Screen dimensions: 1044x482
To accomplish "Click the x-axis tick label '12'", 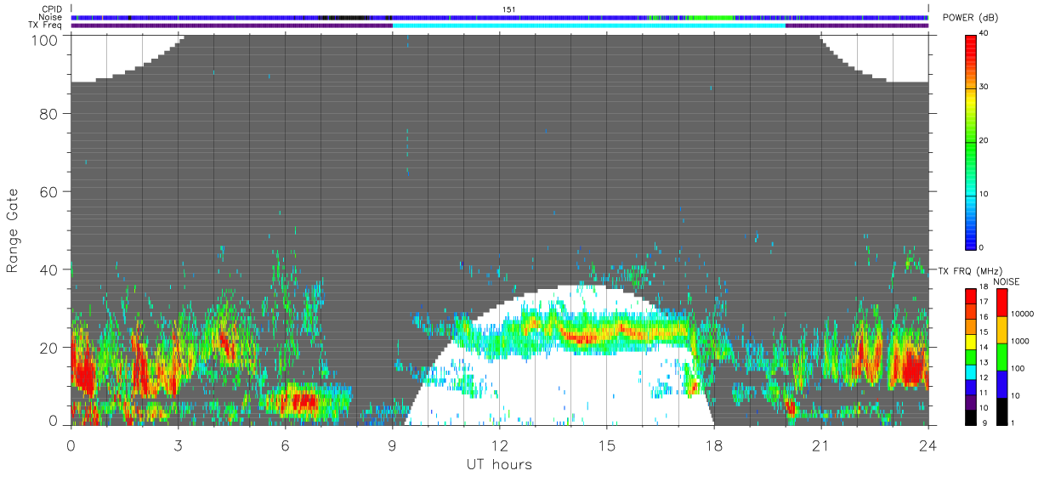I will click(500, 445).
